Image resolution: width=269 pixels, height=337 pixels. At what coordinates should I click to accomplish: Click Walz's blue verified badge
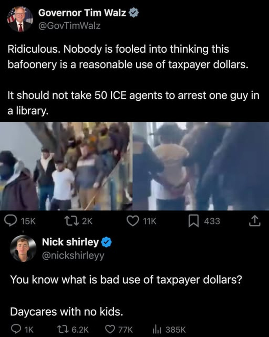(133, 13)
